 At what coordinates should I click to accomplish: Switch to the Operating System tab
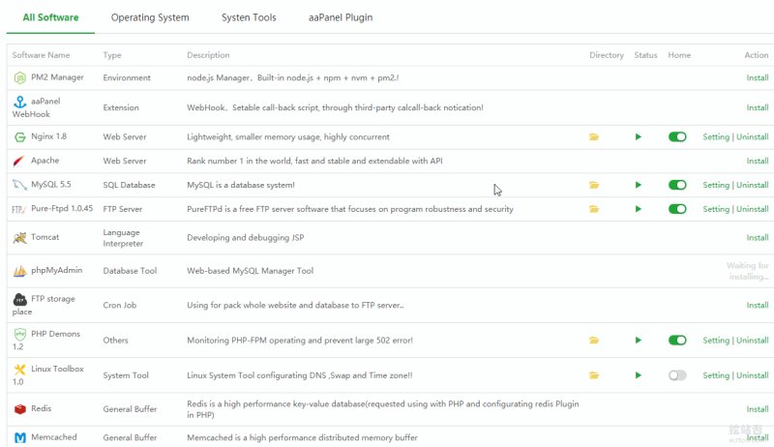click(x=150, y=17)
